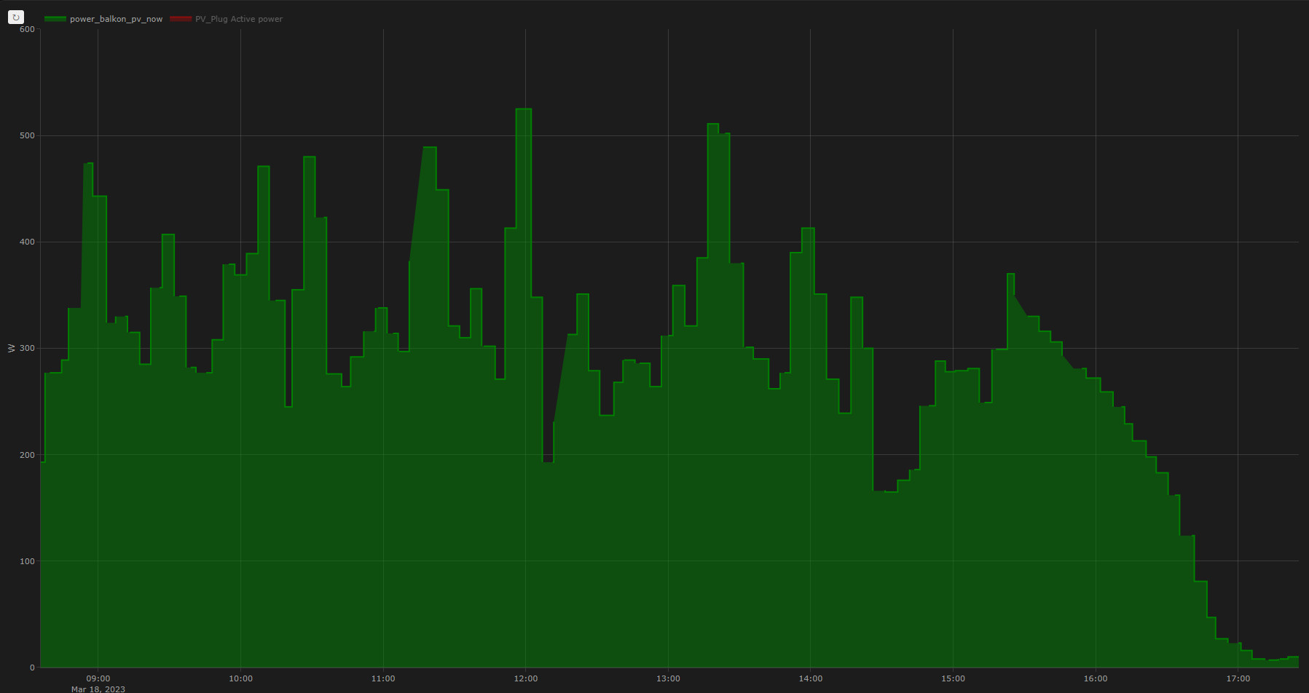Image resolution: width=1309 pixels, height=693 pixels.
Task: Click the 10:00 time axis label
Action: pos(240,678)
